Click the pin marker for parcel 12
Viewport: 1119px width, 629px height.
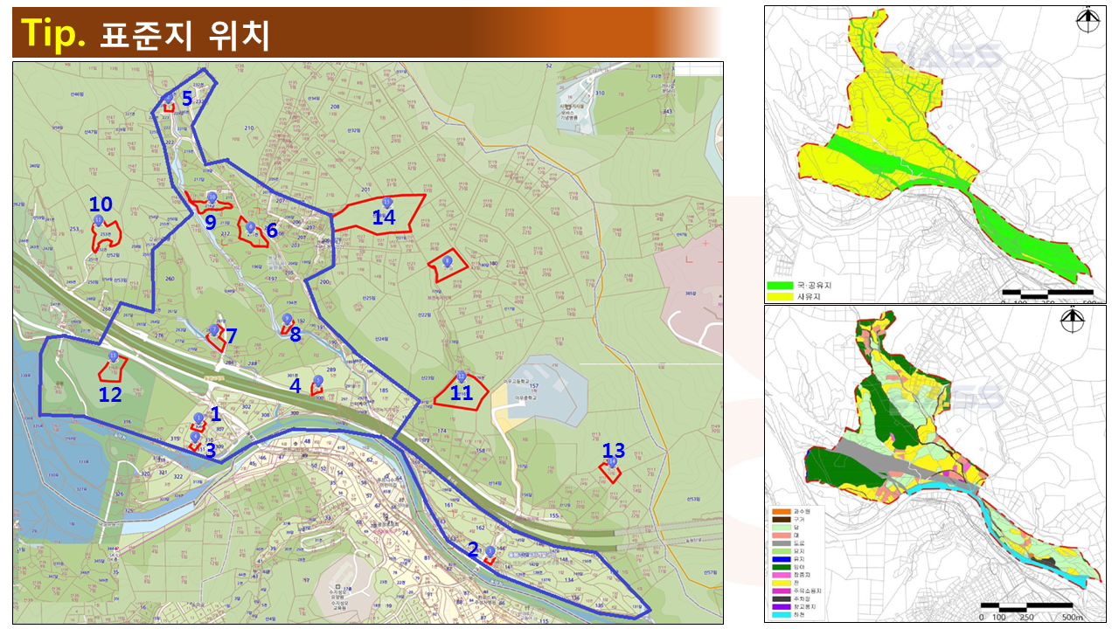coord(113,357)
